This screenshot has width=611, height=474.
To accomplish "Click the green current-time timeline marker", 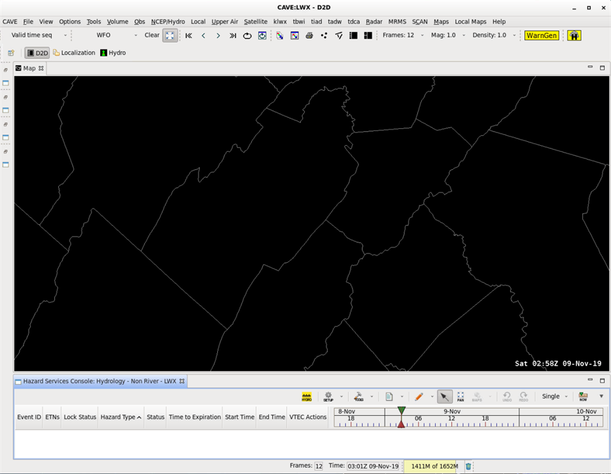I will tap(401, 410).
